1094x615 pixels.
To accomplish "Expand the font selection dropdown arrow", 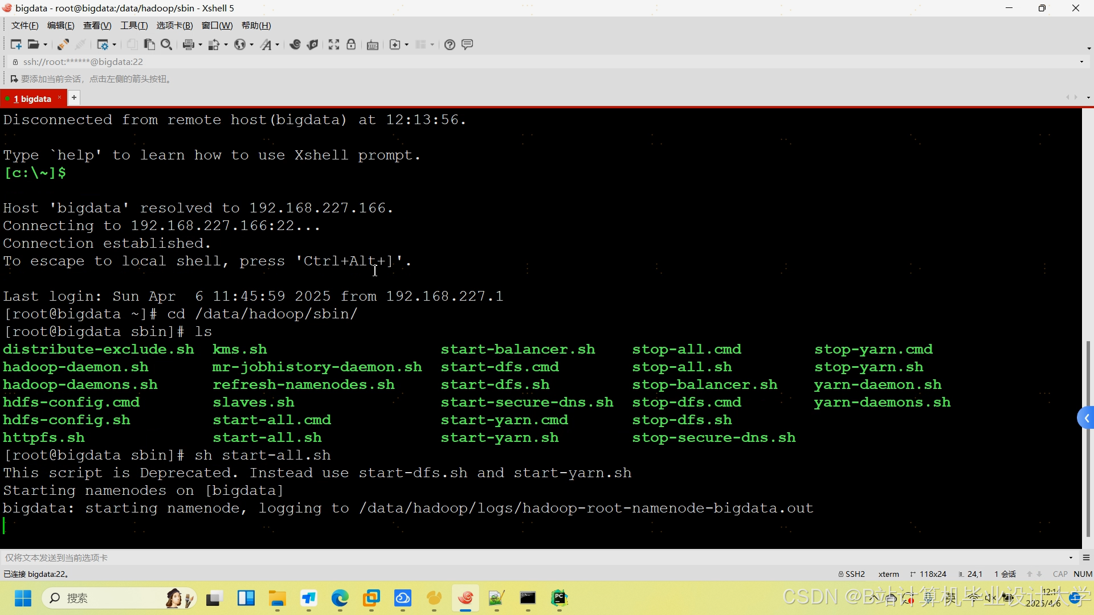I will point(277,44).
